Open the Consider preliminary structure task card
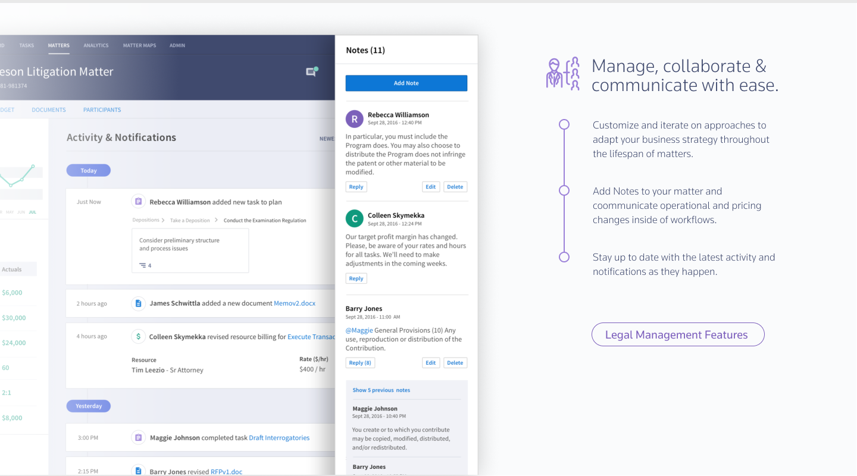Viewport: 857px width, 476px height. click(190, 250)
